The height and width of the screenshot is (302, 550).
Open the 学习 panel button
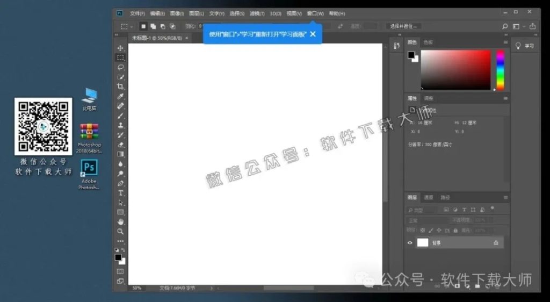point(525,46)
